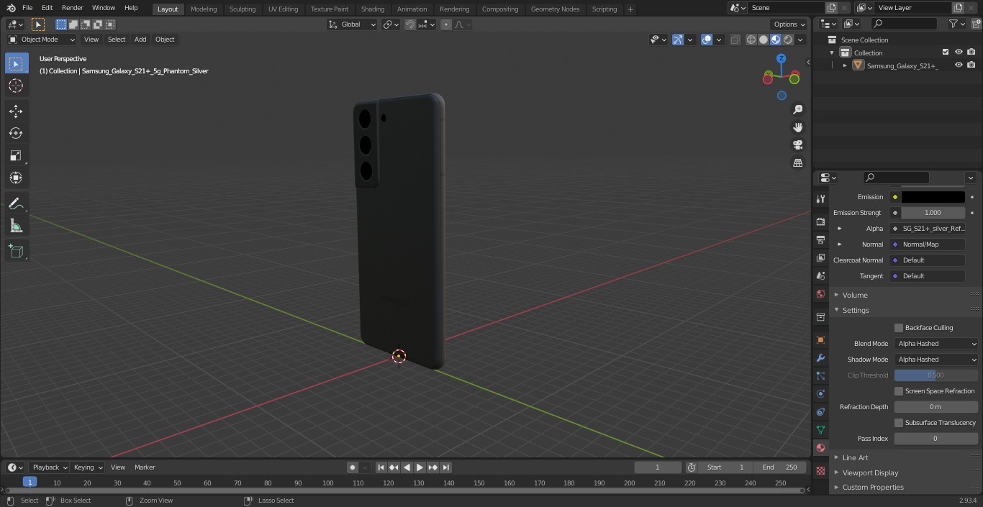Click the Select Box tool

pyautogui.click(x=16, y=63)
